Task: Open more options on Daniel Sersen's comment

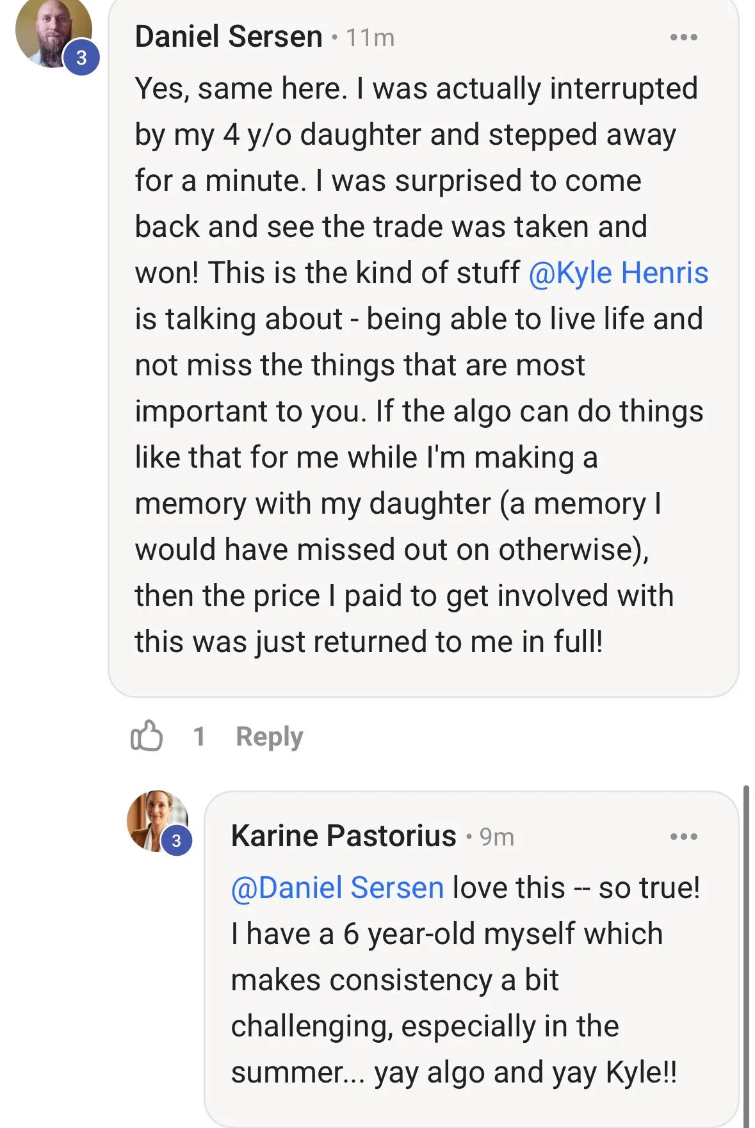Action: click(x=683, y=37)
